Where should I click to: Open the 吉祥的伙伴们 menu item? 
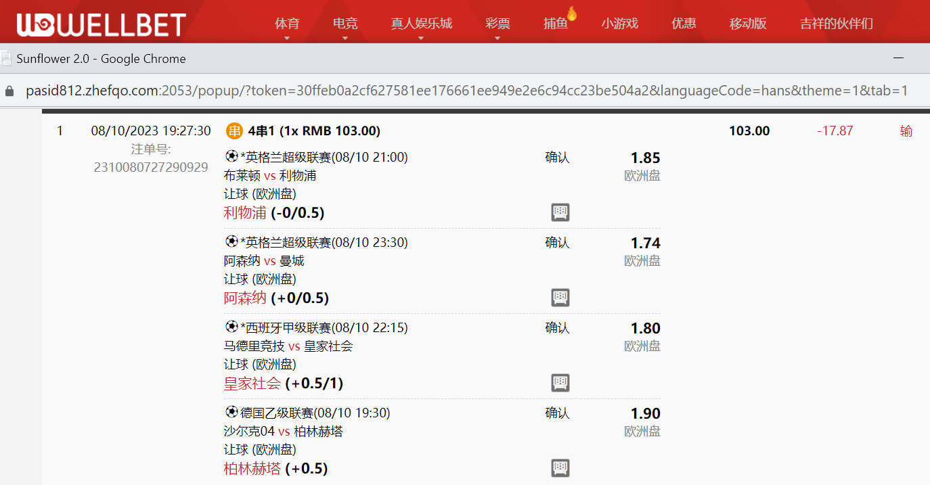(837, 24)
